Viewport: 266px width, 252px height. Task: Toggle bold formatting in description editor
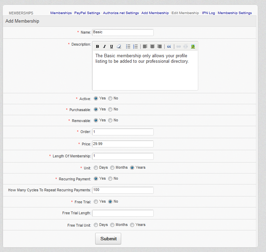(98, 47)
